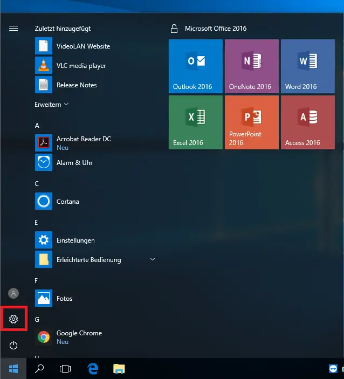Expand the Erweitern recently added list
The width and height of the screenshot is (344, 379).
click(52, 105)
